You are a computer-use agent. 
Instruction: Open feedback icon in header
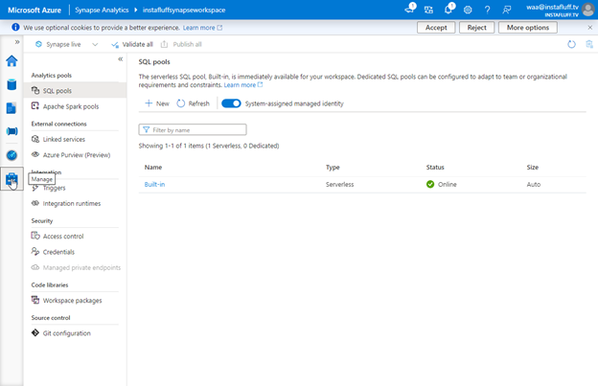point(506,10)
